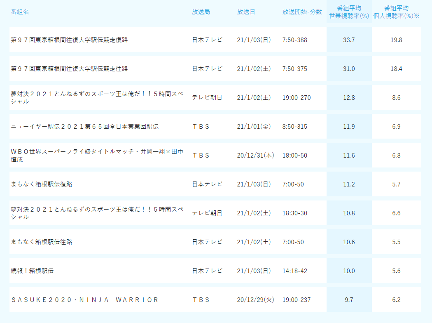
Task: Click individual rating 6.2
Action: click(396, 300)
